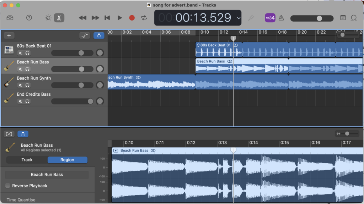The height and width of the screenshot is (204, 364).
Task: Click 80s Back Beat 01 volume slider
Action: (x=72, y=53)
